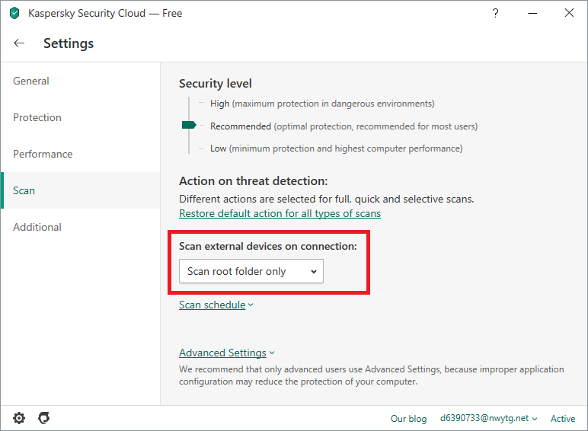Image resolution: width=588 pixels, height=431 pixels.
Task: Open the account email dropdown
Action: tap(489, 418)
